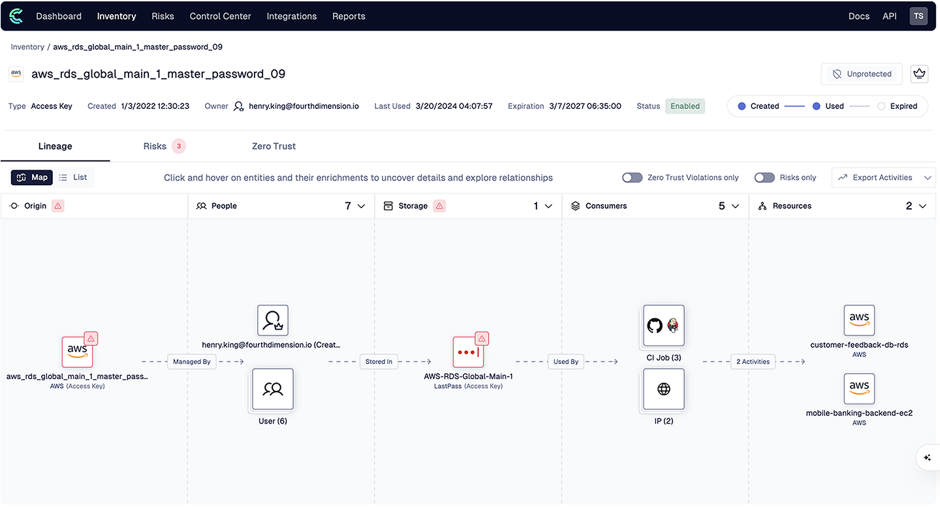Click the mobile-banking-backend-ec2 label
The image size is (940, 509).
859,413
